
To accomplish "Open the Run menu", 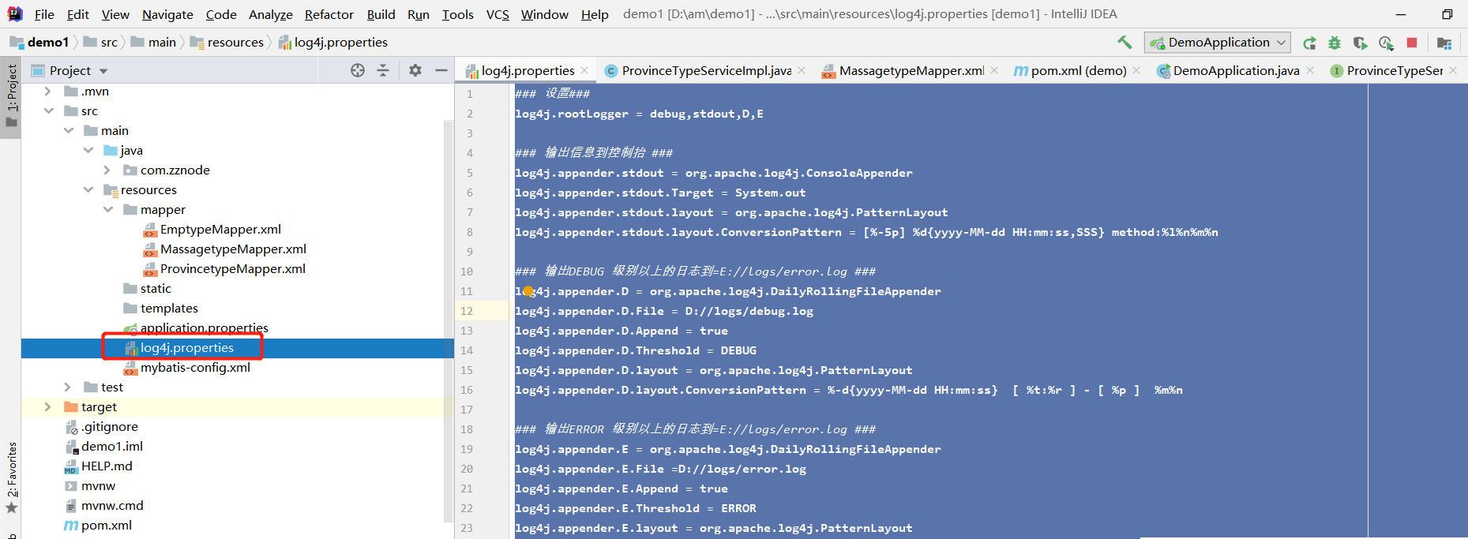I will [419, 14].
